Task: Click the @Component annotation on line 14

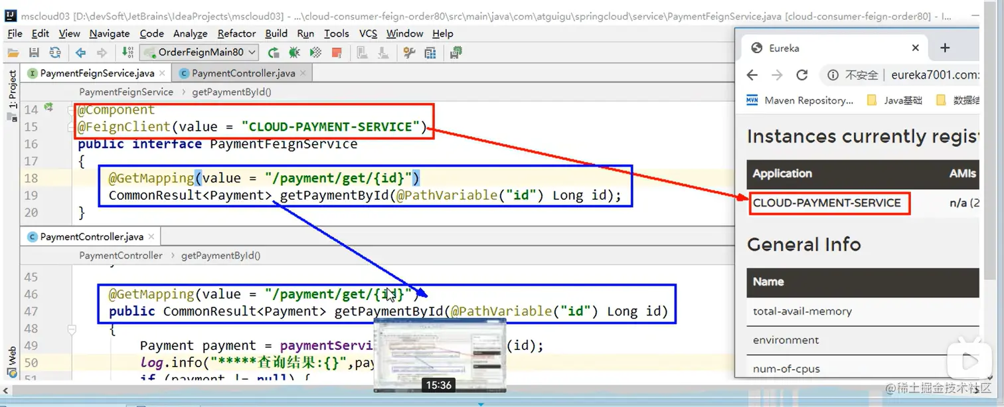Action: (116, 110)
